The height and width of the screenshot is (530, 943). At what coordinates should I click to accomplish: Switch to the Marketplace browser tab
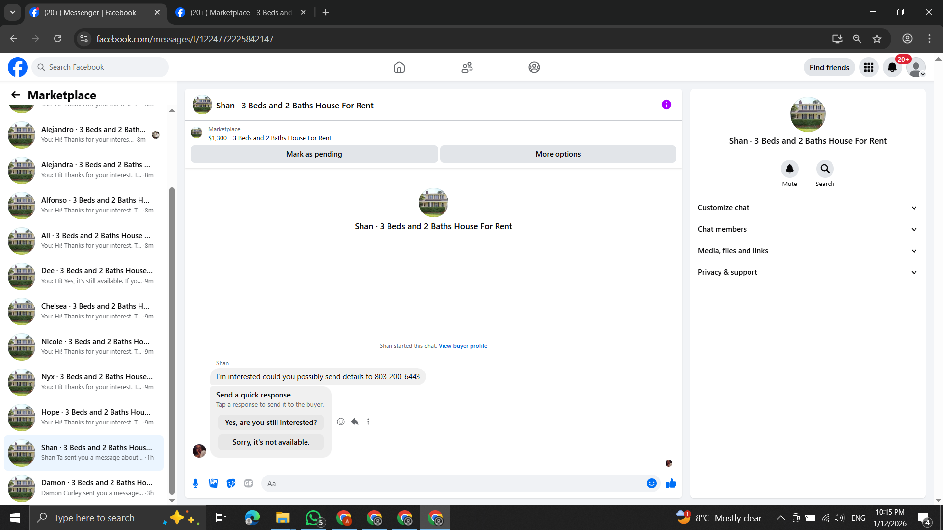(x=241, y=12)
